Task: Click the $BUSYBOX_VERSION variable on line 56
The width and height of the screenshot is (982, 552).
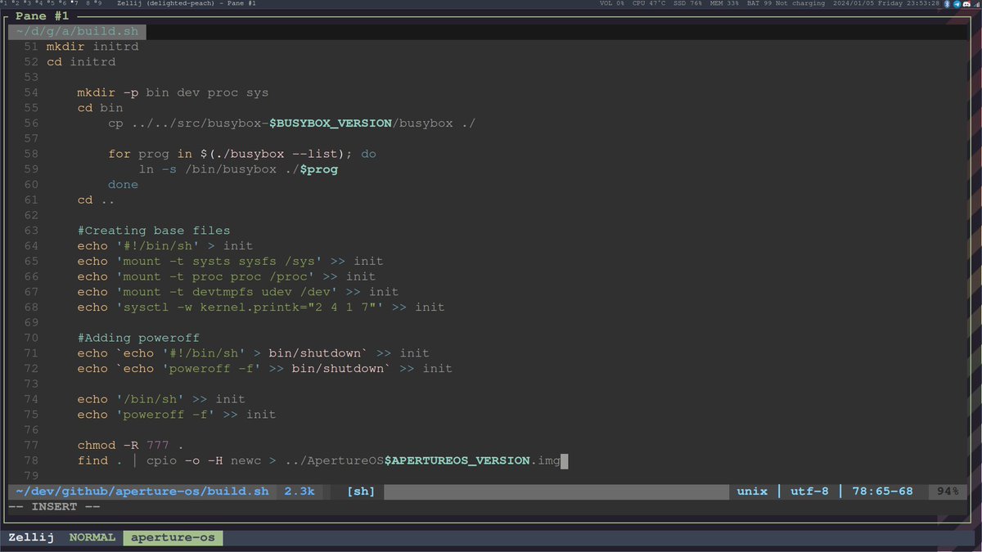Action: point(331,123)
